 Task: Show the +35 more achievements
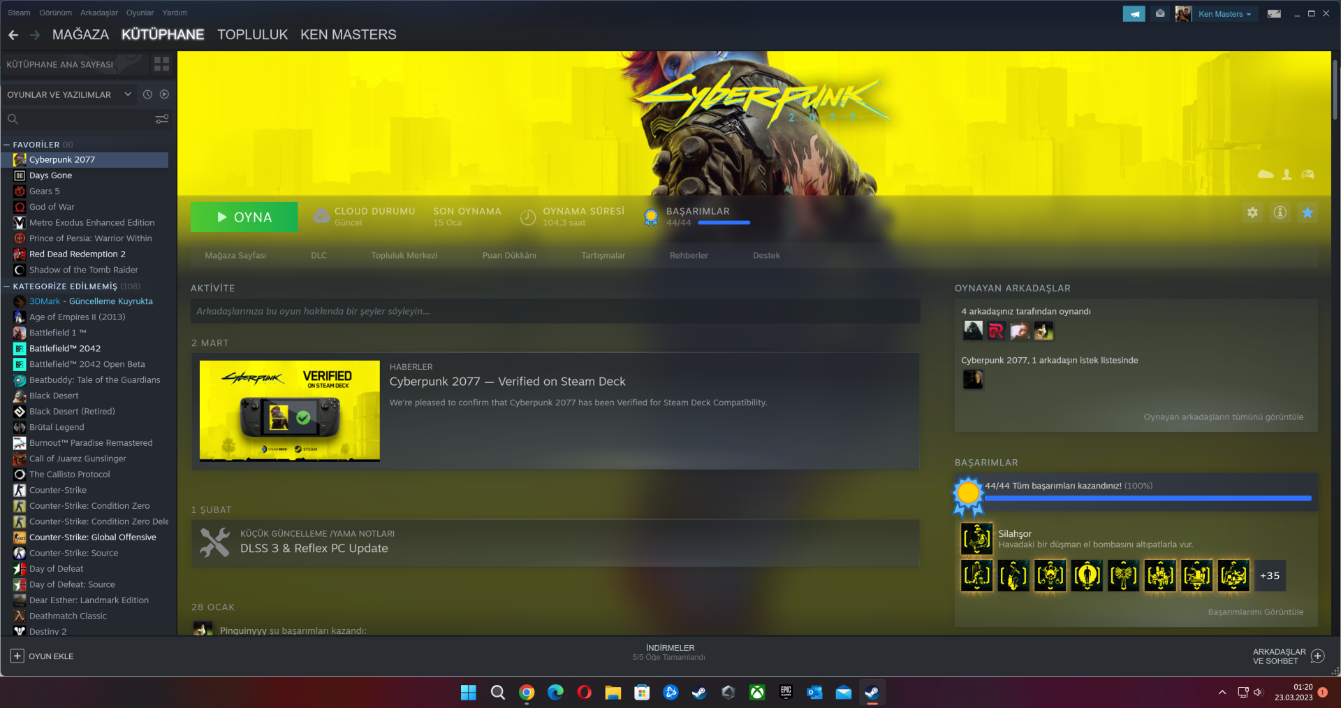(1270, 576)
